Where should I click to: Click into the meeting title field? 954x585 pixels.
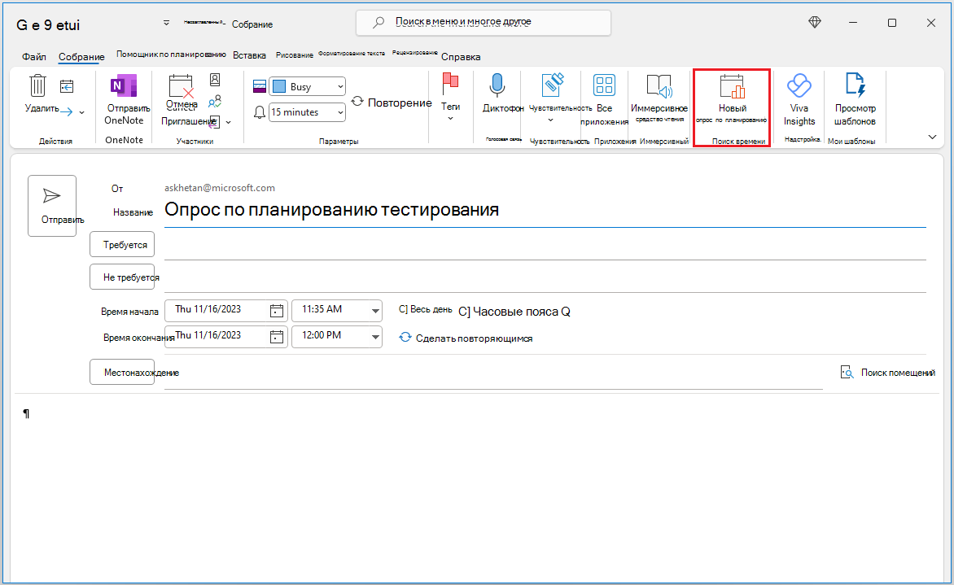click(545, 210)
